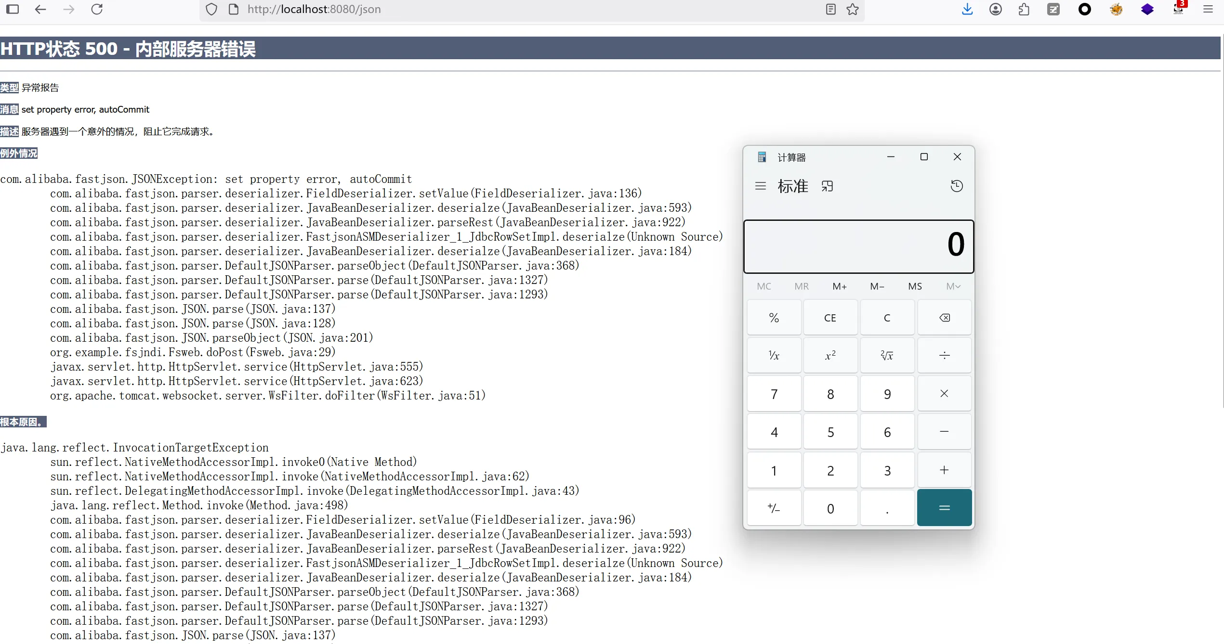Open Firefox application menu
Viewport: 1224px width, 644px height.
(x=1208, y=10)
